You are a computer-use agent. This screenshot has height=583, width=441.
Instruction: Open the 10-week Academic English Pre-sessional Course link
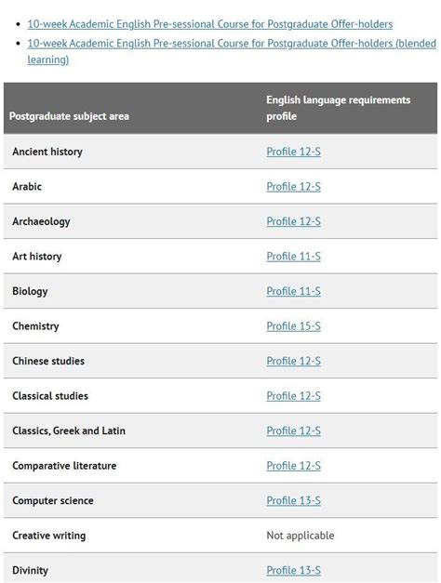210,24
